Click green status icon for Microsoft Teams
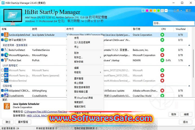Screen dimensions: 195x130 click(x=162, y=70)
